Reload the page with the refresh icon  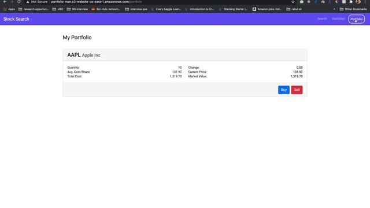click(19, 2)
